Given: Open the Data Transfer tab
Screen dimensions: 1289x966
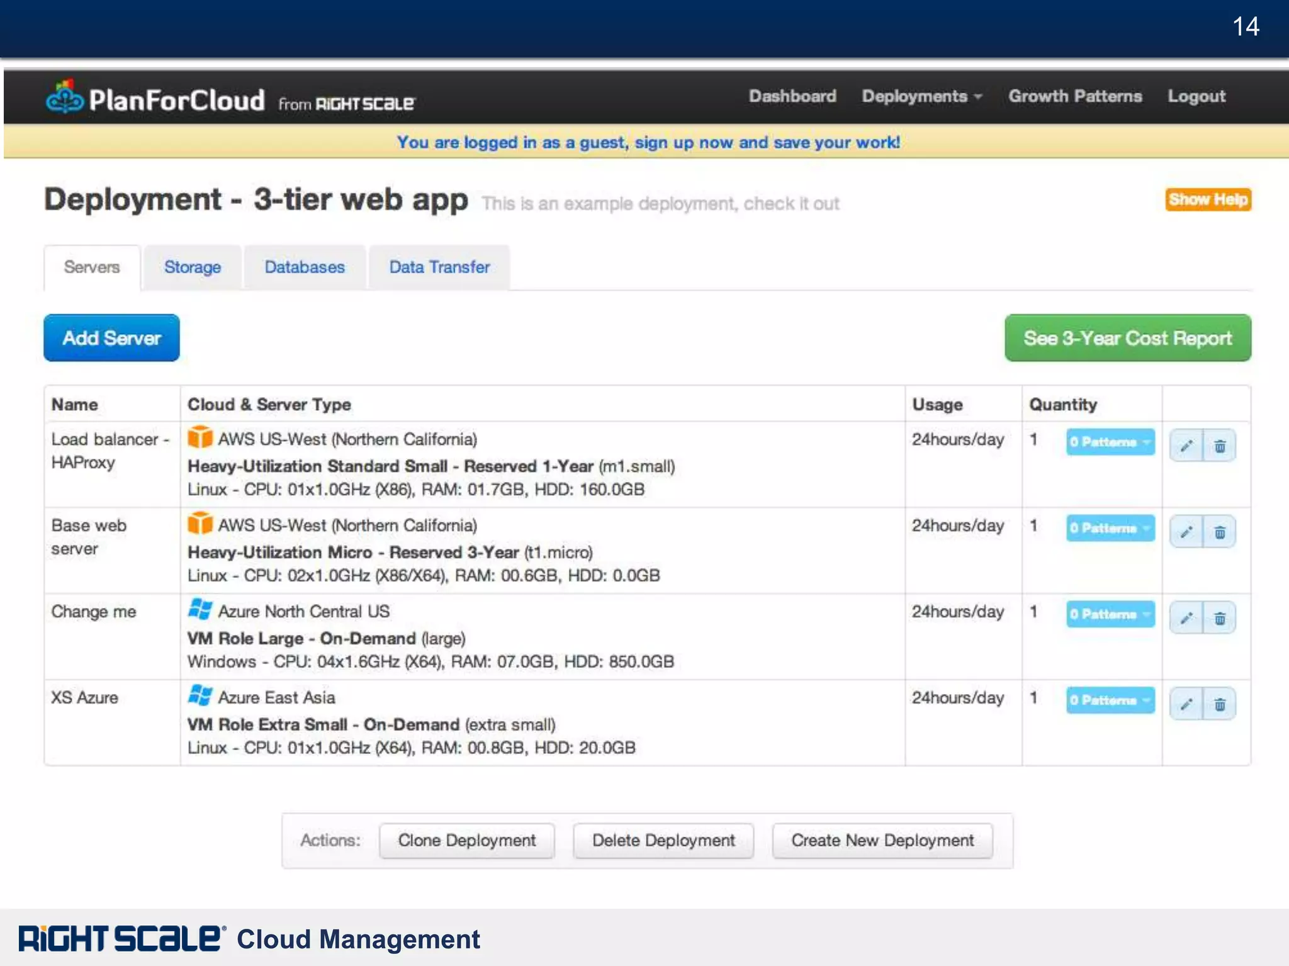Looking at the screenshot, I should 439,267.
